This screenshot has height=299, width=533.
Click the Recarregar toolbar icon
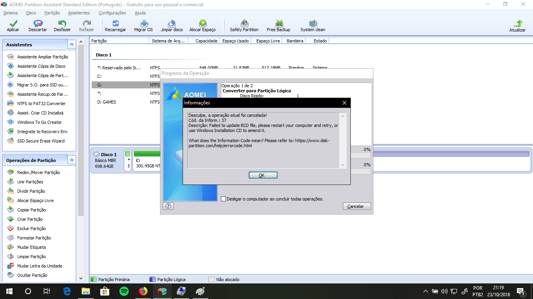tap(115, 26)
